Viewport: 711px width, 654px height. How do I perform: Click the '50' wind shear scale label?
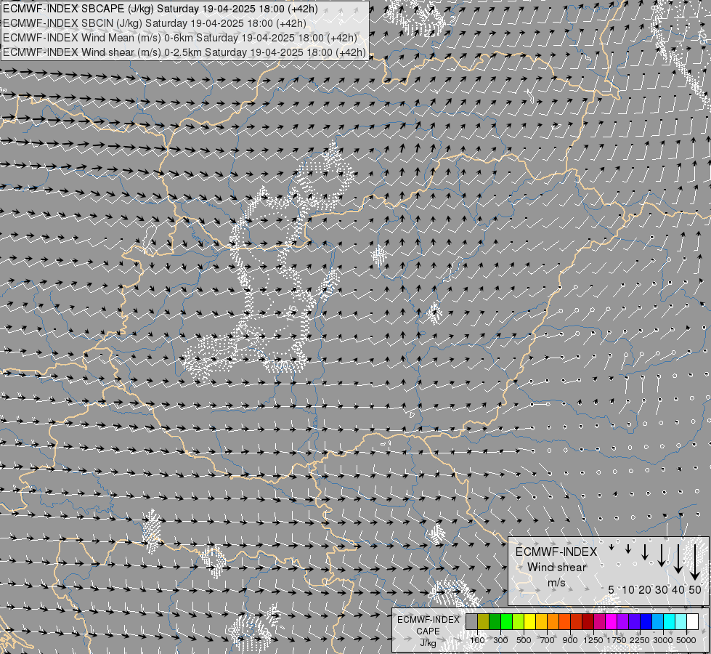695,589
